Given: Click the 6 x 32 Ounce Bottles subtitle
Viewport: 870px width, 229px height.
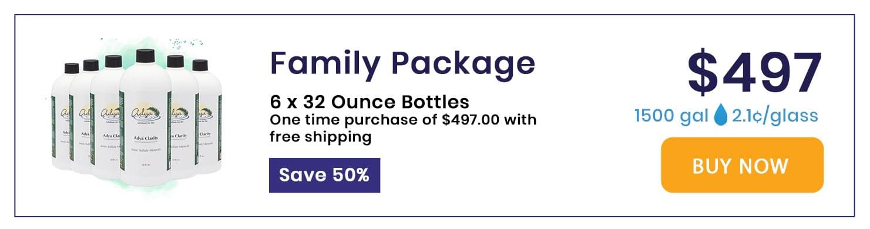Looking at the screenshot, I should 370,102.
